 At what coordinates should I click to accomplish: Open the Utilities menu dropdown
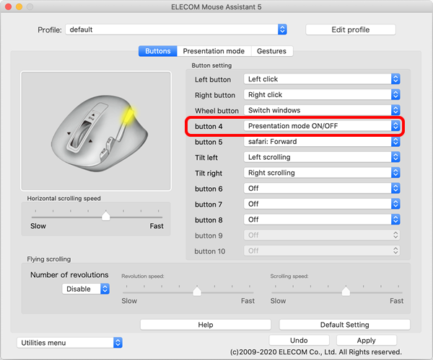point(69,343)
